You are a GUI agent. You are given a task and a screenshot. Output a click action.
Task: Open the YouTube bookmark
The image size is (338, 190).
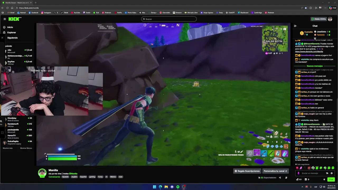(76, 13)
